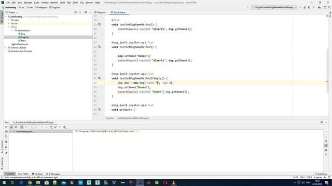332x186 pixels.
Task: Toggle Show Ignored in Run toolbar
Action: 16,127
